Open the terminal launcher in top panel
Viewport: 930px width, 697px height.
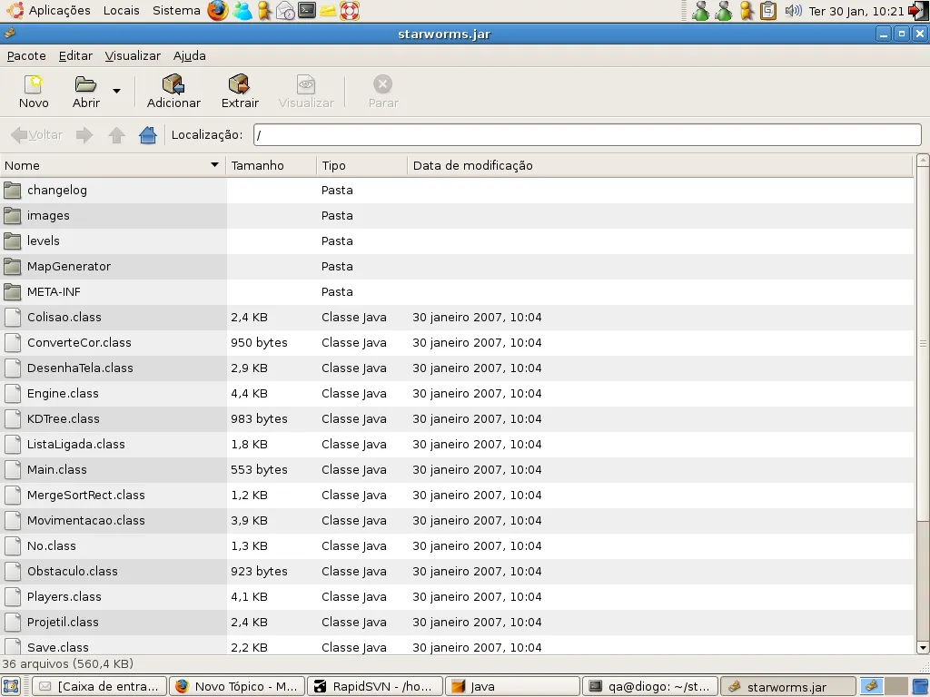(x=307, y=11)
